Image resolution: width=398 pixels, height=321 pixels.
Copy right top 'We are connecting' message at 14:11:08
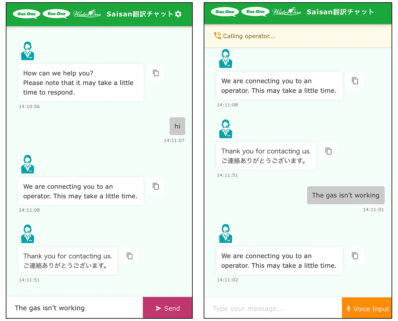[x=355, y=81]
